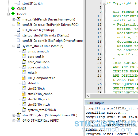Click the 'compiling misc.c...' build output line
This screenshot has width=138, height=136.
[x=106, y=113]
